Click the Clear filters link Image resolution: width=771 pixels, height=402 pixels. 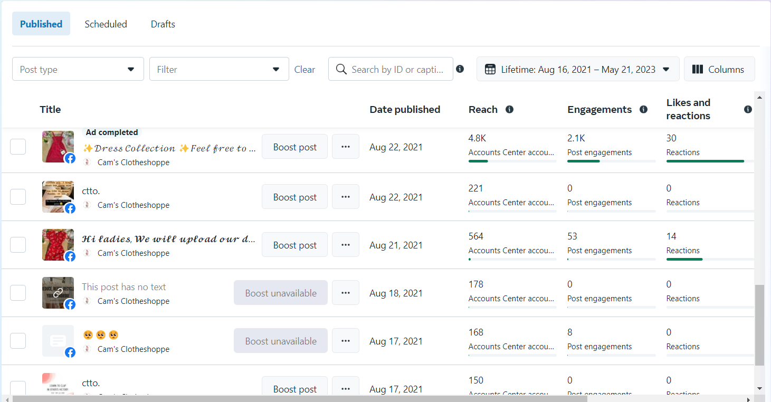[304, 69]
